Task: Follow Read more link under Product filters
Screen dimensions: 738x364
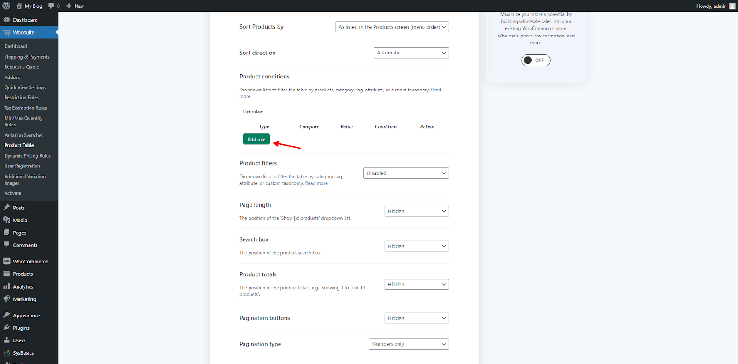Action: point(316,183)
